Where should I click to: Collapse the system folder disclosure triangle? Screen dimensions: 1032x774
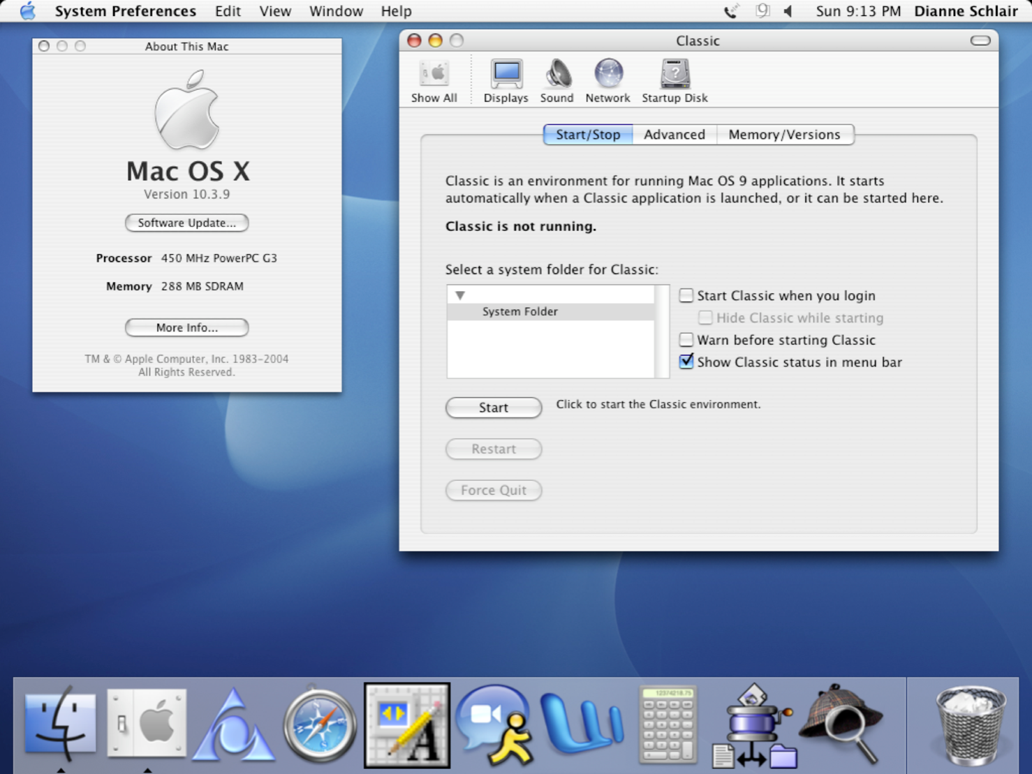(x=459, y=295)
